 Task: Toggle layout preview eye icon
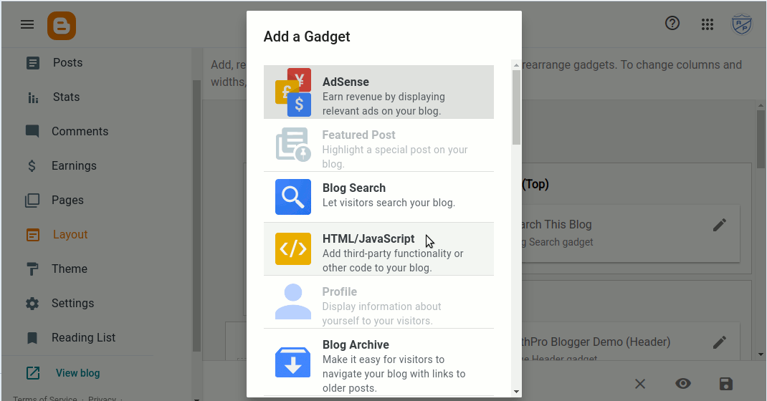(x=683, y=384)
